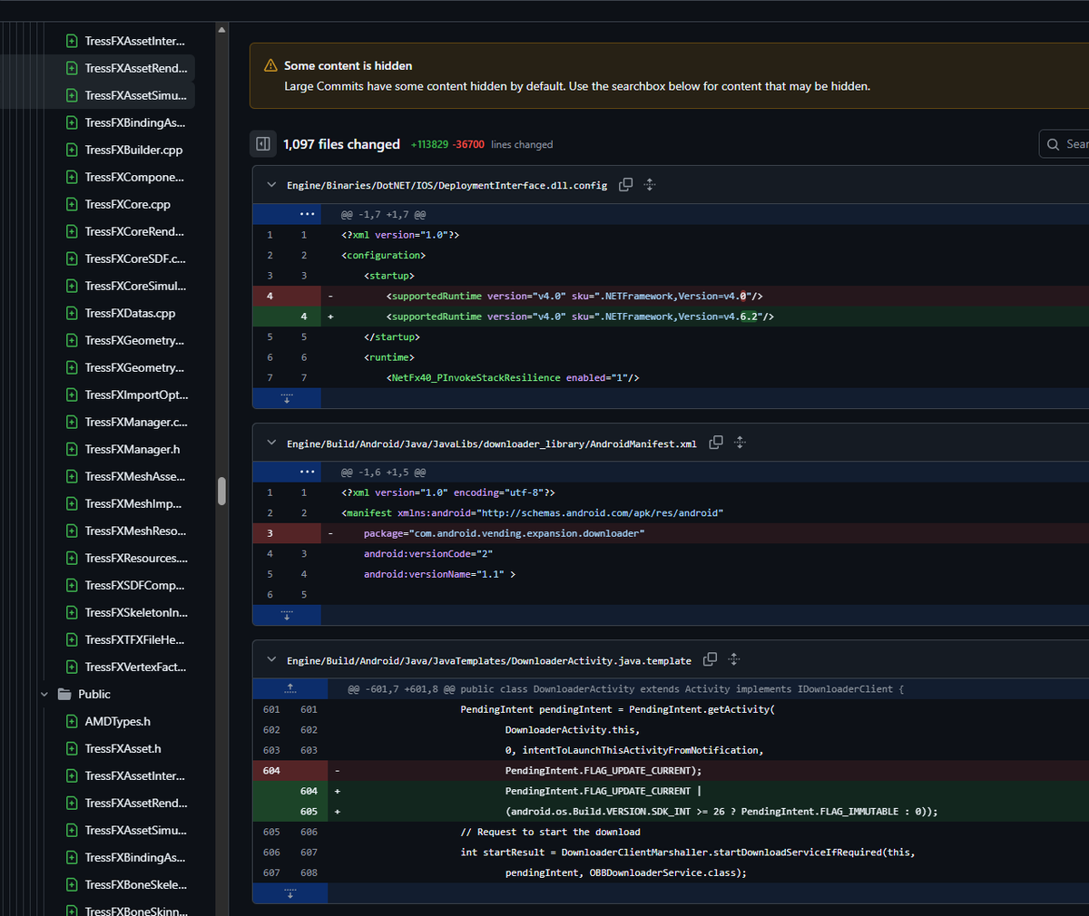Collapse the DownloaderActivity.java.template diff
Viewport: 1089px width, 916px height.
click(271, 659)
